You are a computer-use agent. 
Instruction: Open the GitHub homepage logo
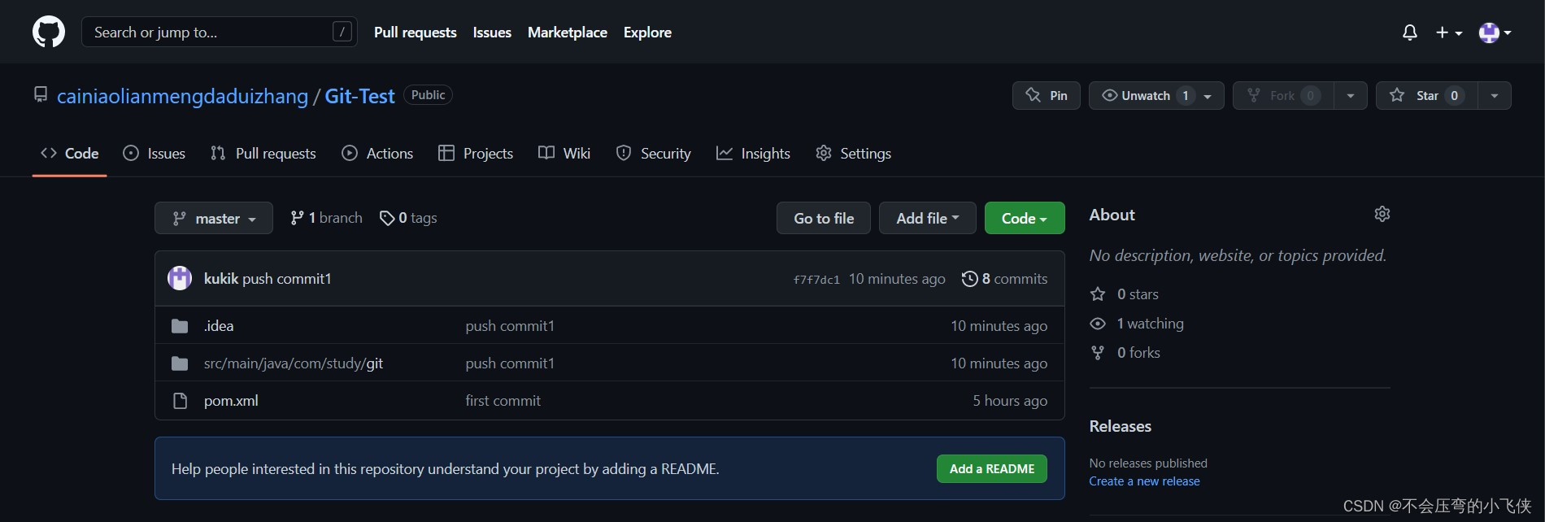coord(49,33)
